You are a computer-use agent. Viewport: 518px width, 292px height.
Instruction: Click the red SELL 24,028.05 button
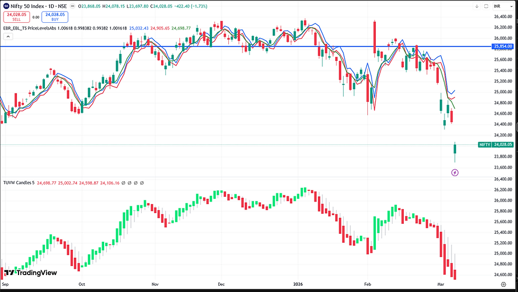coord(16,17)
